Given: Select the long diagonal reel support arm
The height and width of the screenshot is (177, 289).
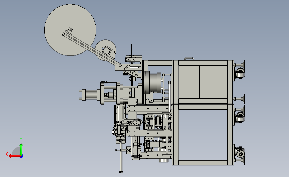Looking at the screenshot, I should 92,48.
